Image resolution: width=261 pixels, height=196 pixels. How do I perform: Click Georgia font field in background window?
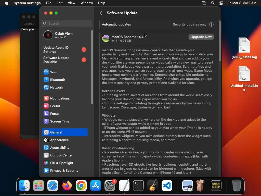pos(29,24)
